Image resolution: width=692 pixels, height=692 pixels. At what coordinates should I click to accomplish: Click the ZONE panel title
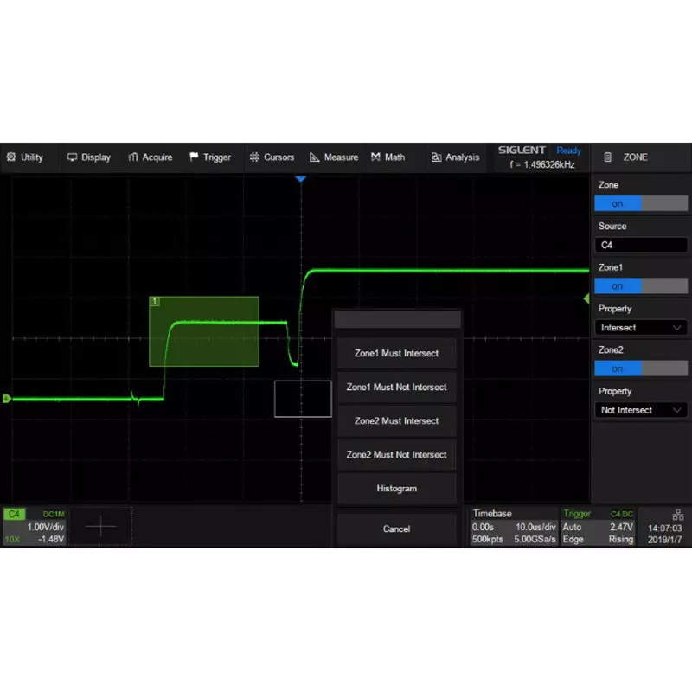(635, 157)
